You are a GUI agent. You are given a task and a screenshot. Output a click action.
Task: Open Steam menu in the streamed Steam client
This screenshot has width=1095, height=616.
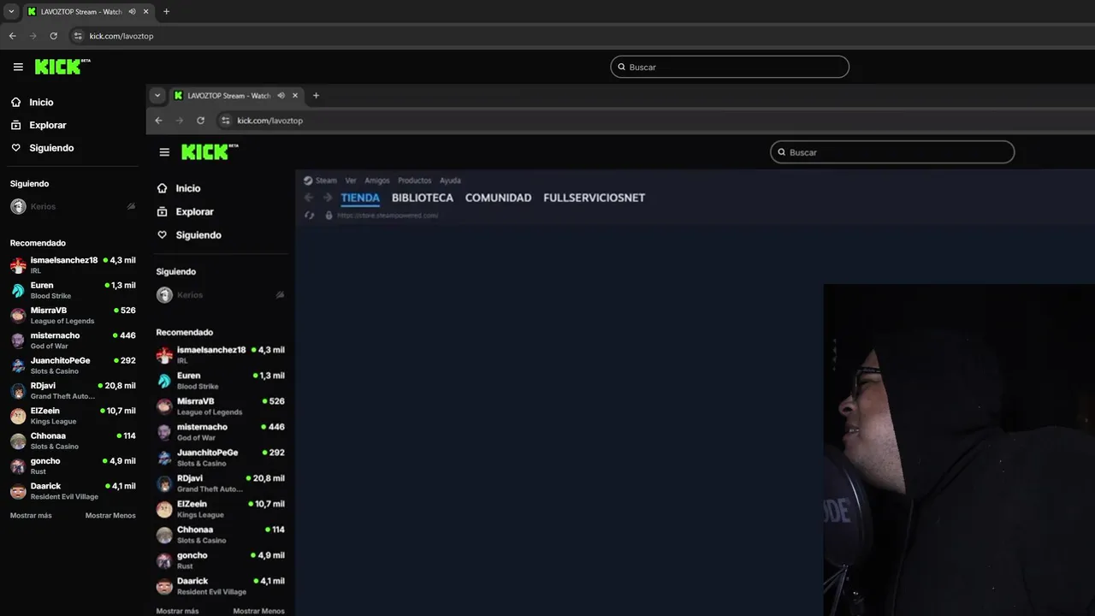point(321,181)
